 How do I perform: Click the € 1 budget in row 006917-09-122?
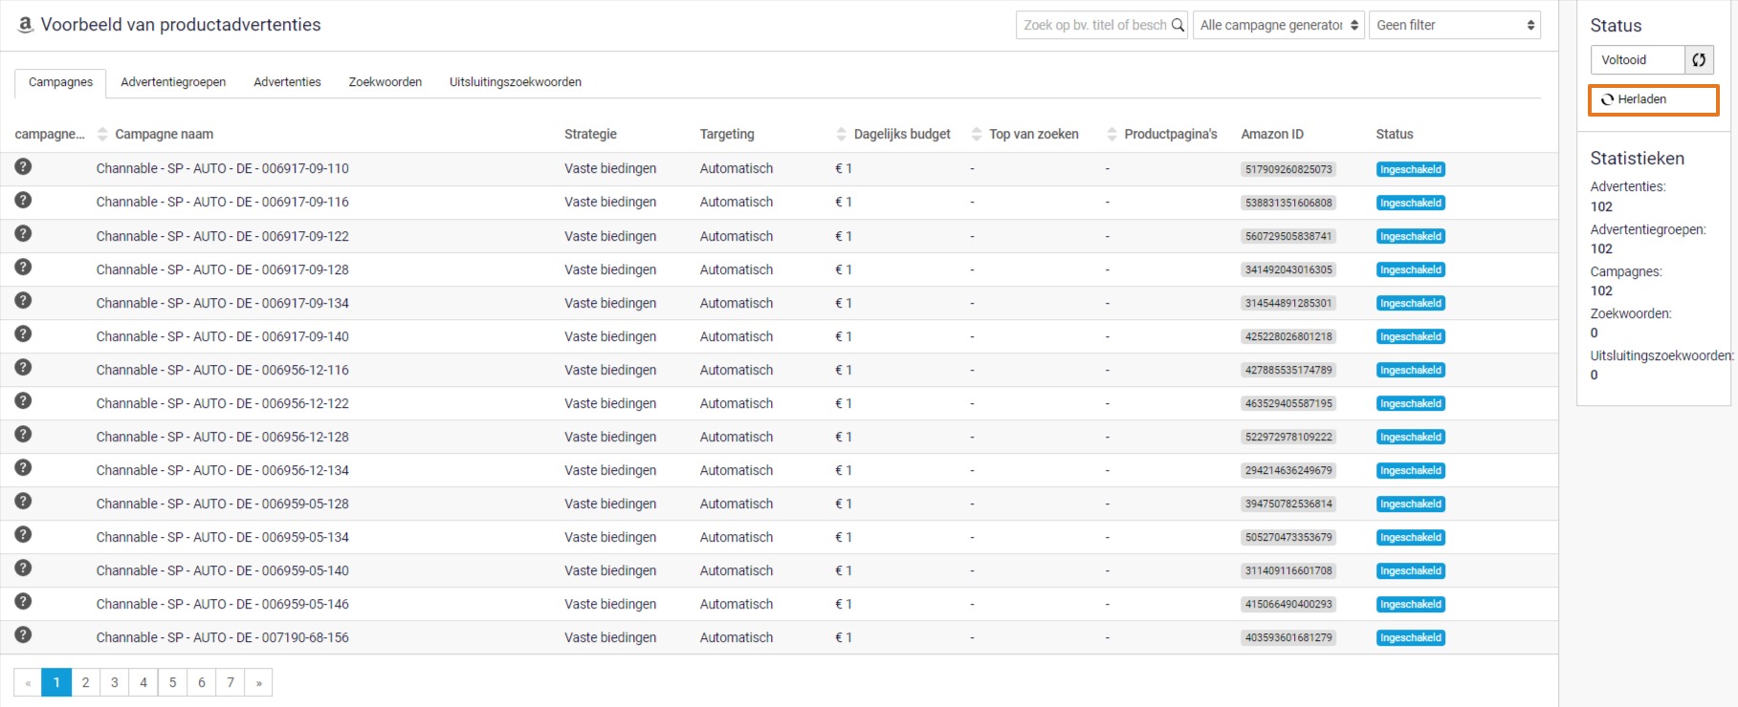843,236
